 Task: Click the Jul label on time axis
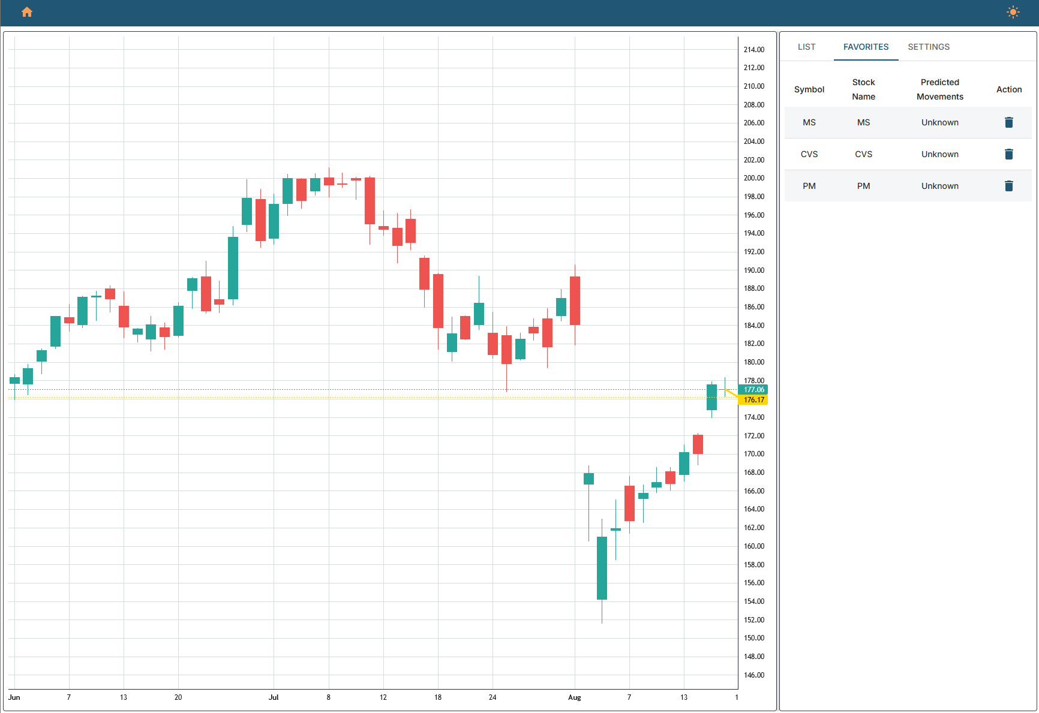click(x=274, y=697)
